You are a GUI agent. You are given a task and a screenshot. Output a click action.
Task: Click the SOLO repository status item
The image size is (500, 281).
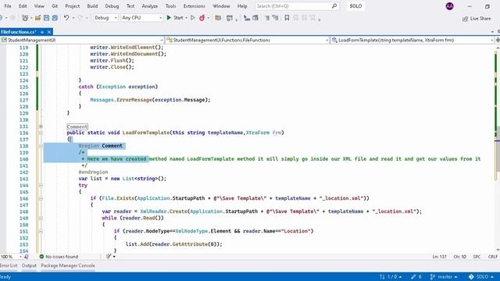(481, 276)
